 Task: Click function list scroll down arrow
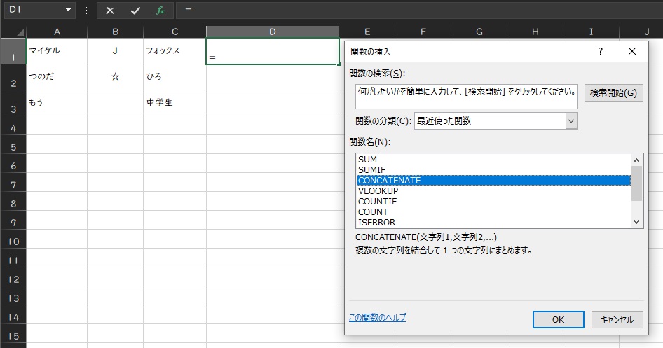tap(637, 222)
